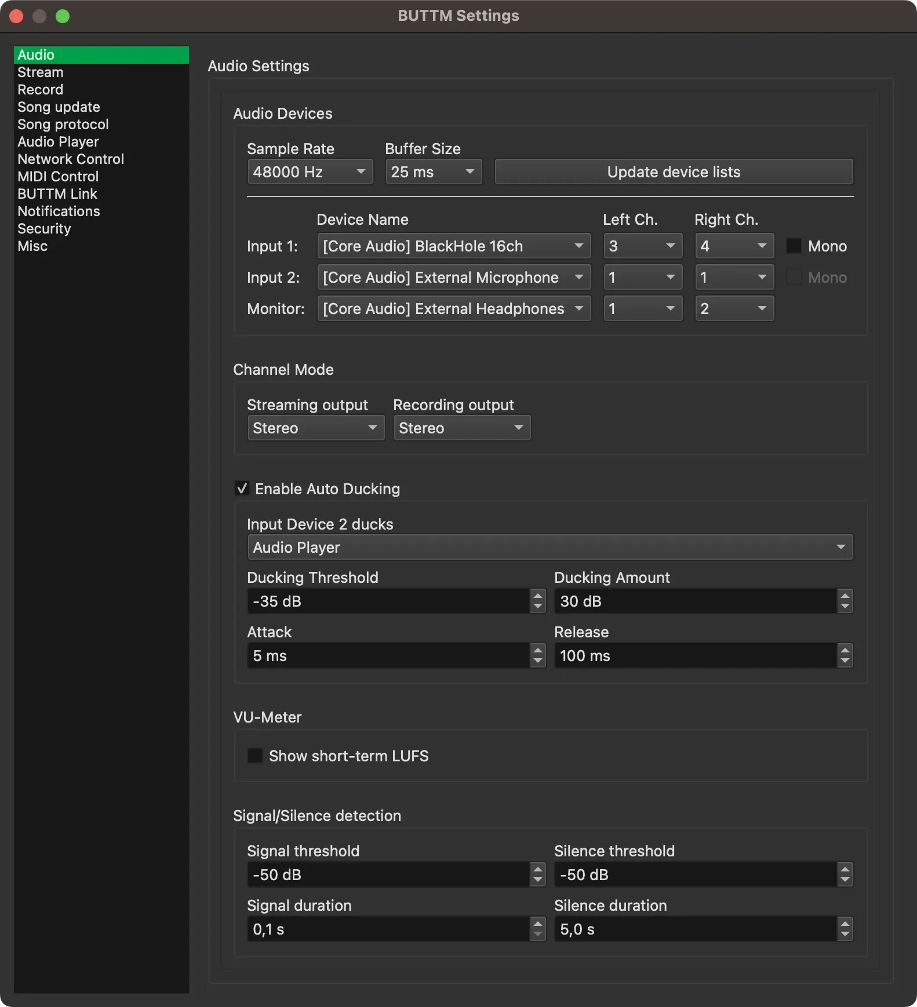Open Input 1 Left Ch. dropdown
Image resolution: width=917 pixels, height=1007 pixels.
pyautogui.click(x=643, y=246)
